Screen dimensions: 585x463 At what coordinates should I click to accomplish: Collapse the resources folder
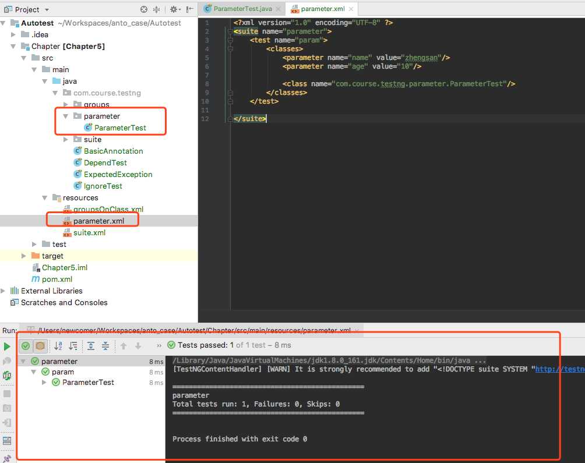(45, 197)
